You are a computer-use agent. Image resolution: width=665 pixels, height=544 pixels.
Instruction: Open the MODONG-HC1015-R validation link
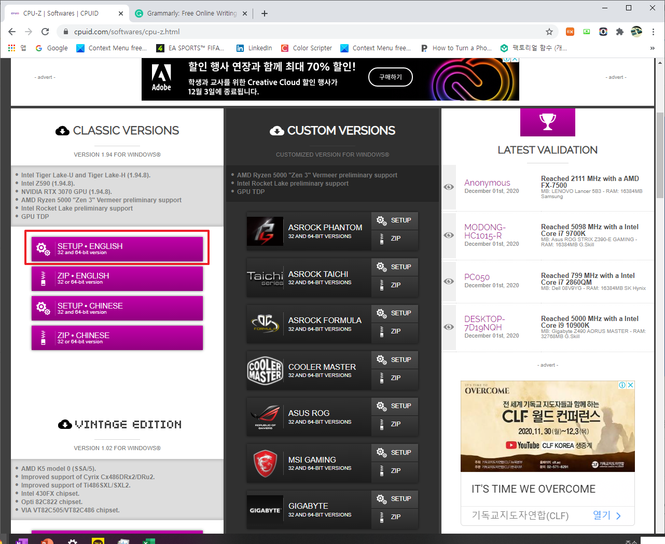(x=484, y=231)
